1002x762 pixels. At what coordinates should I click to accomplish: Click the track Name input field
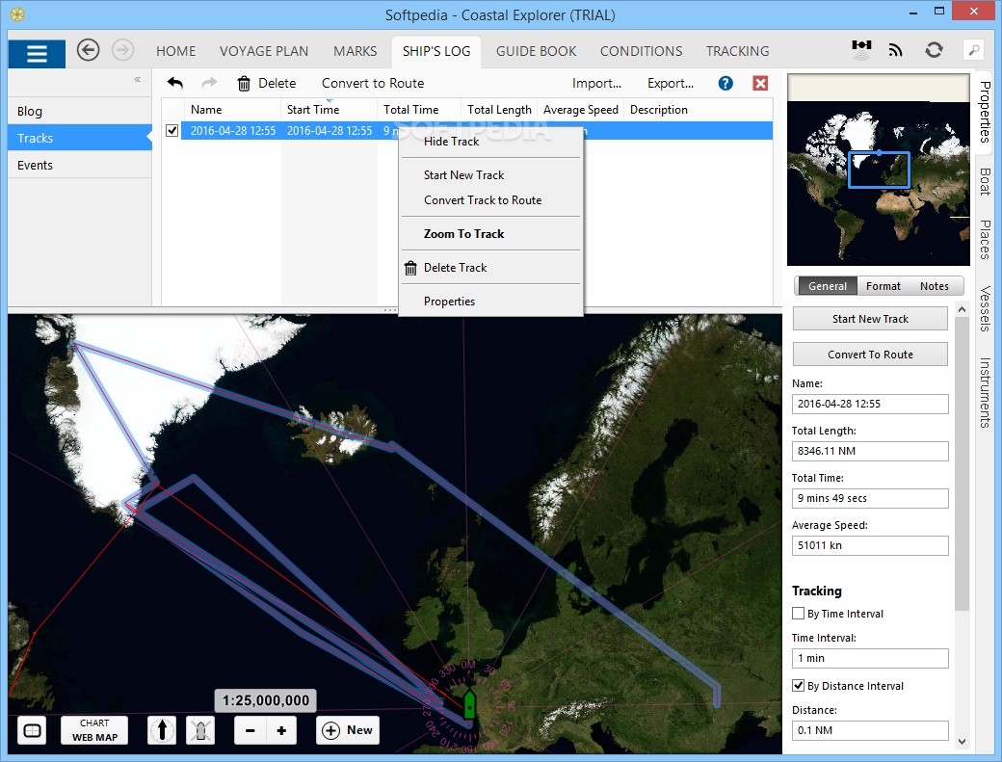click(x=870, y=404)
